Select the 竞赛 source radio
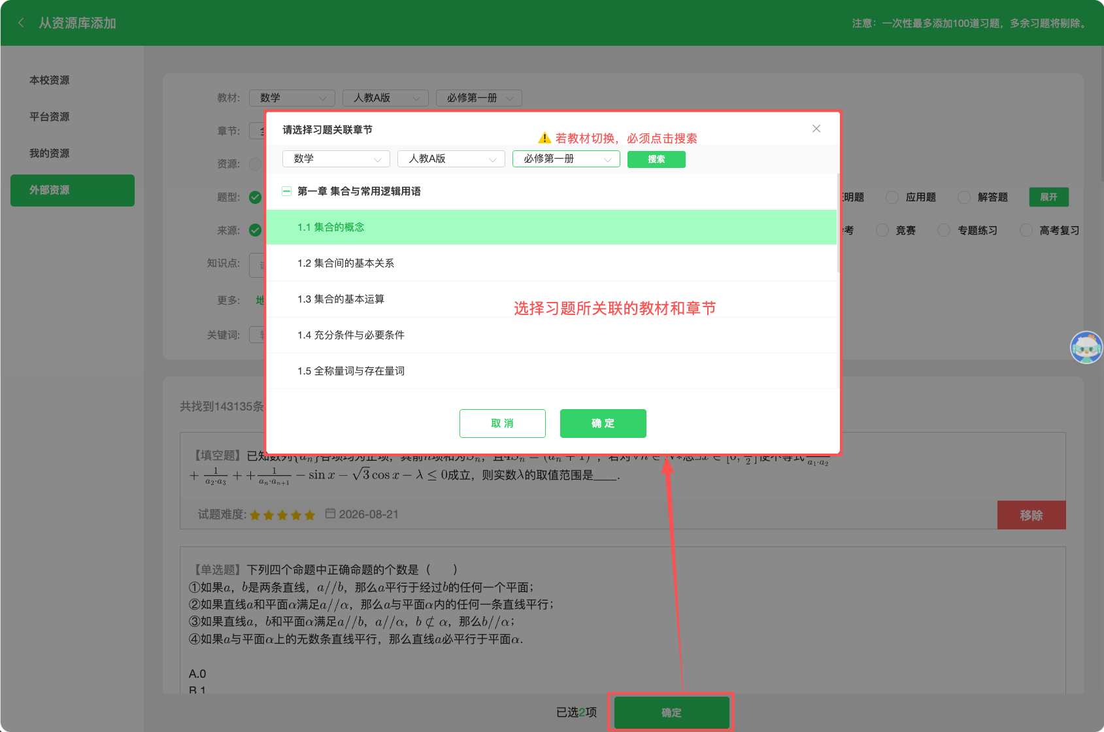 tap(882, 230)
